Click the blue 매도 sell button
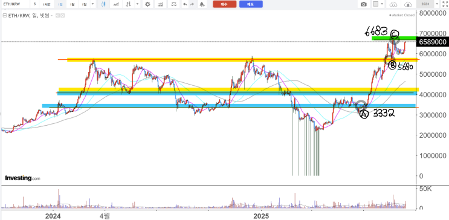Viewport: 449px width, 220px height. coord(251,4)
